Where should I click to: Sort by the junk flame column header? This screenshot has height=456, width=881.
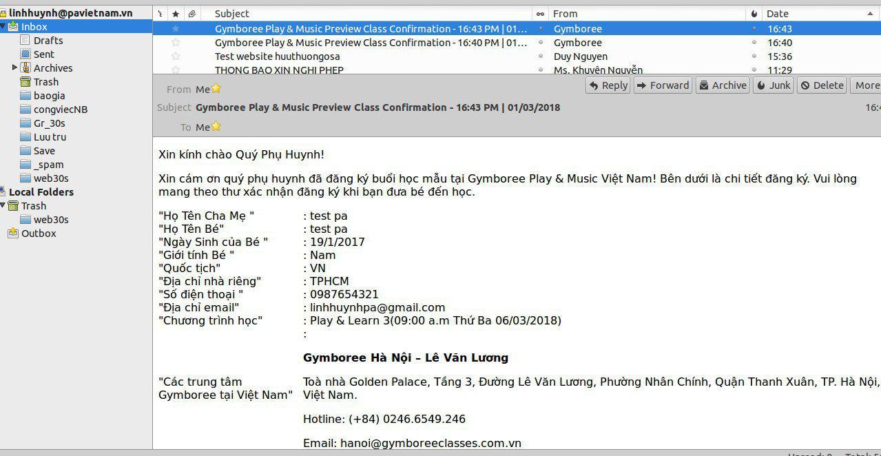(x=754, y=14)
